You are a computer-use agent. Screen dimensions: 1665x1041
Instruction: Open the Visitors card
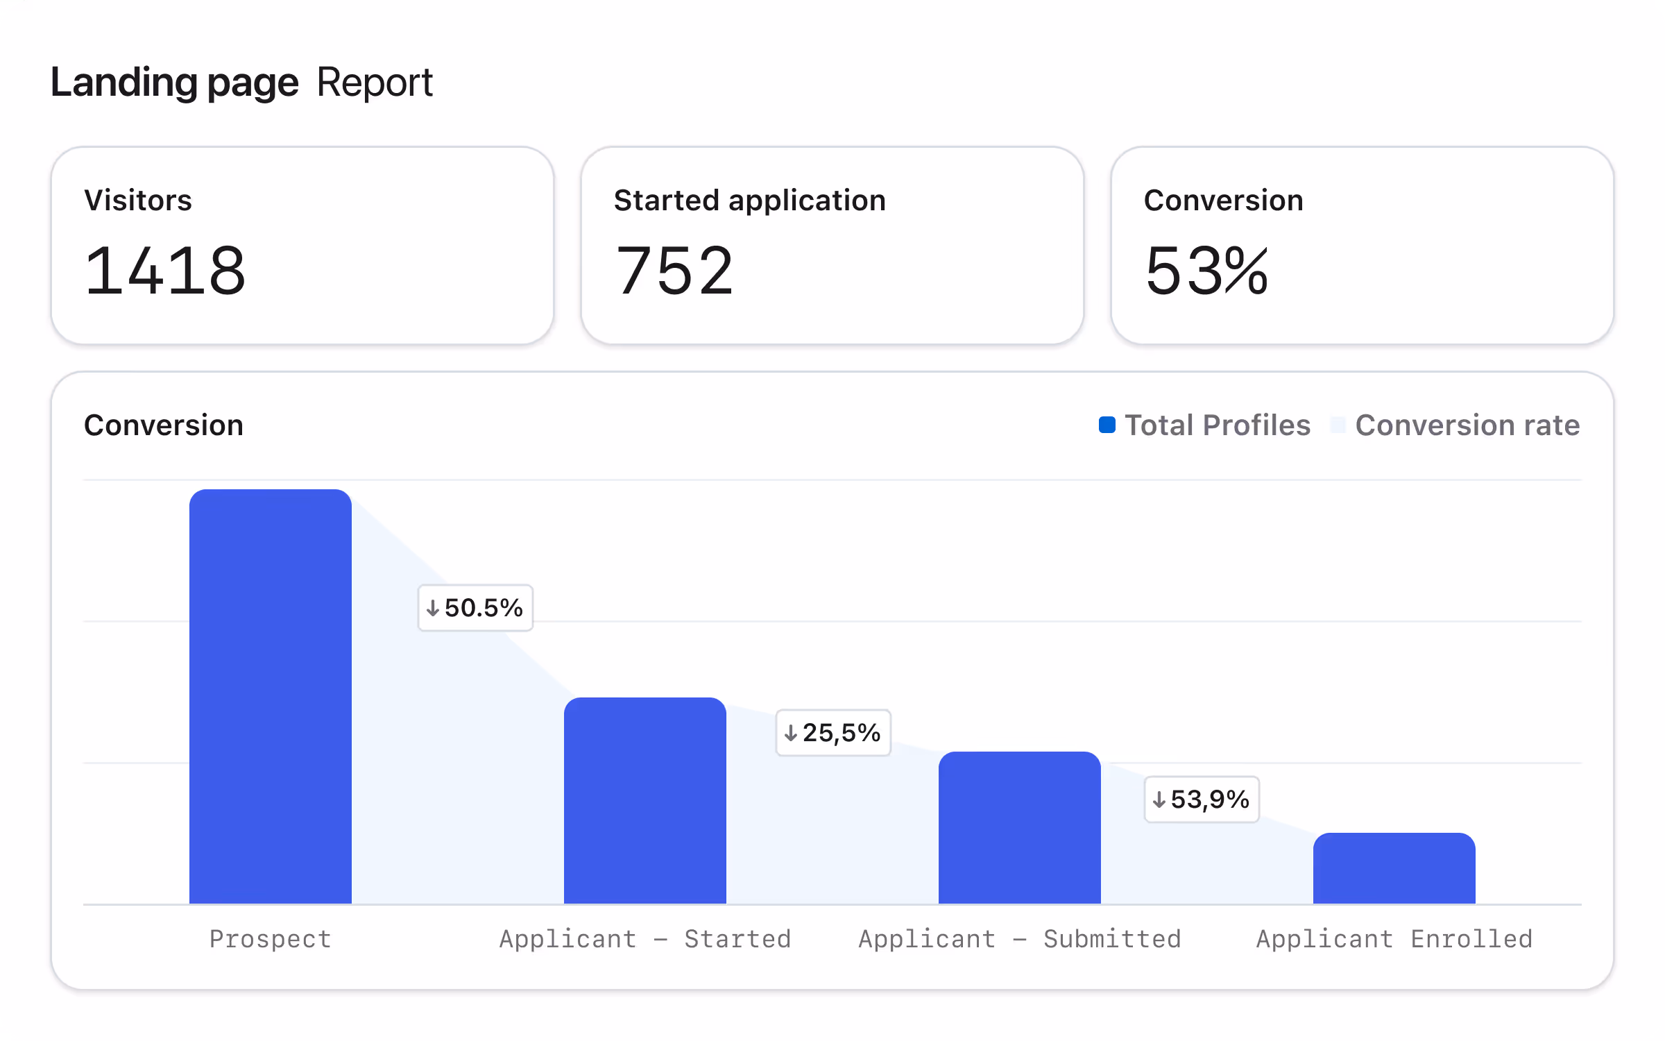point(302,246)
